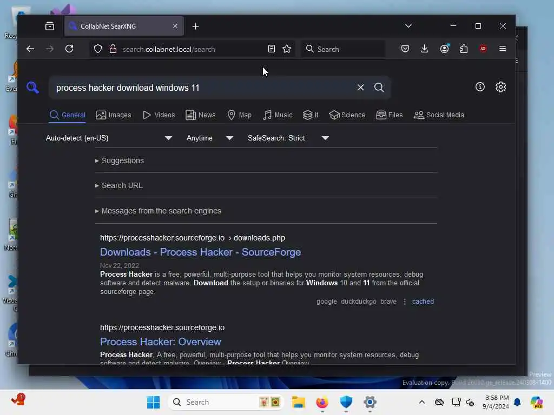Open Firefox View tab overview

pyautogui.click(x=50, y=26)
